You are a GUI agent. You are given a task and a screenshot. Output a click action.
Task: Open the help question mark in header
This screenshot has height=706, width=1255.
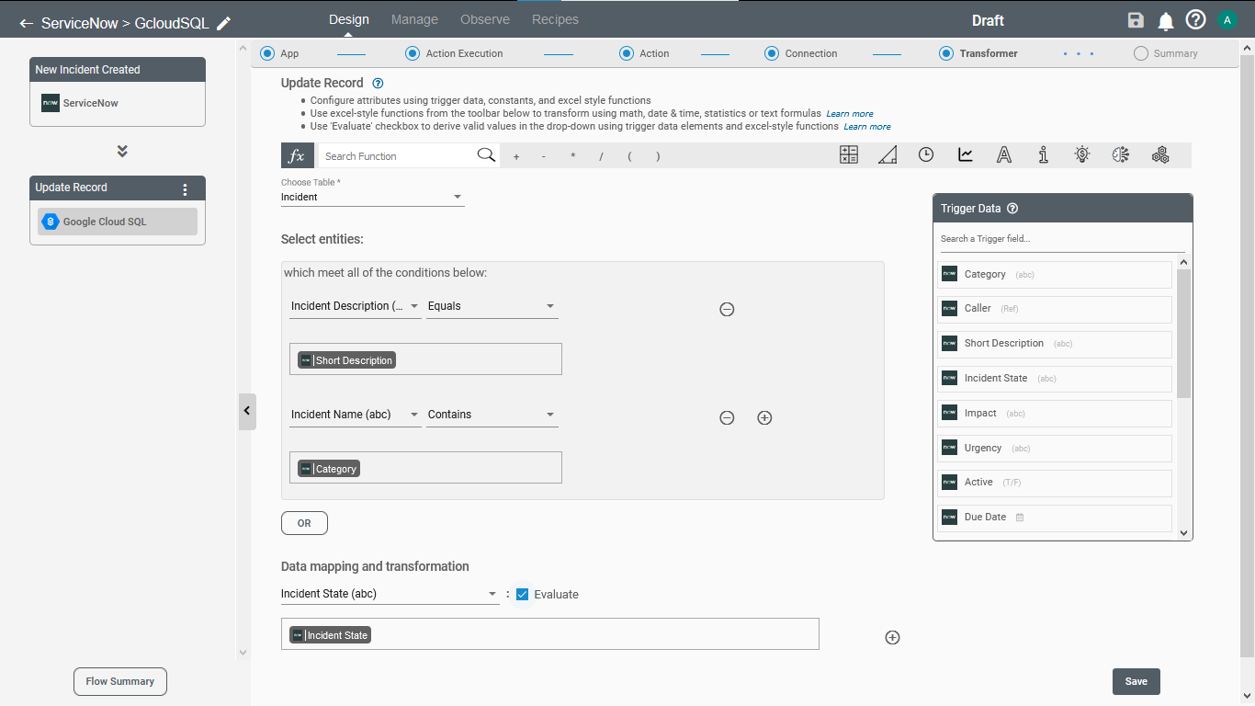tap(1195, 20)
